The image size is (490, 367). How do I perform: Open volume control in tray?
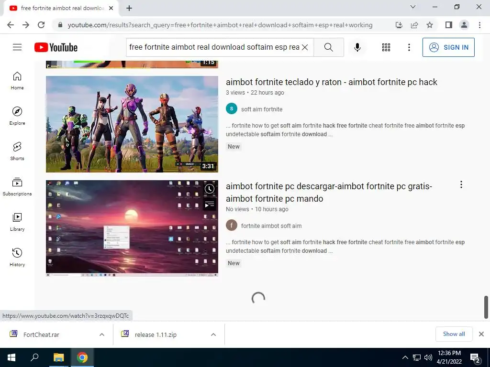(x=428, y=357)
